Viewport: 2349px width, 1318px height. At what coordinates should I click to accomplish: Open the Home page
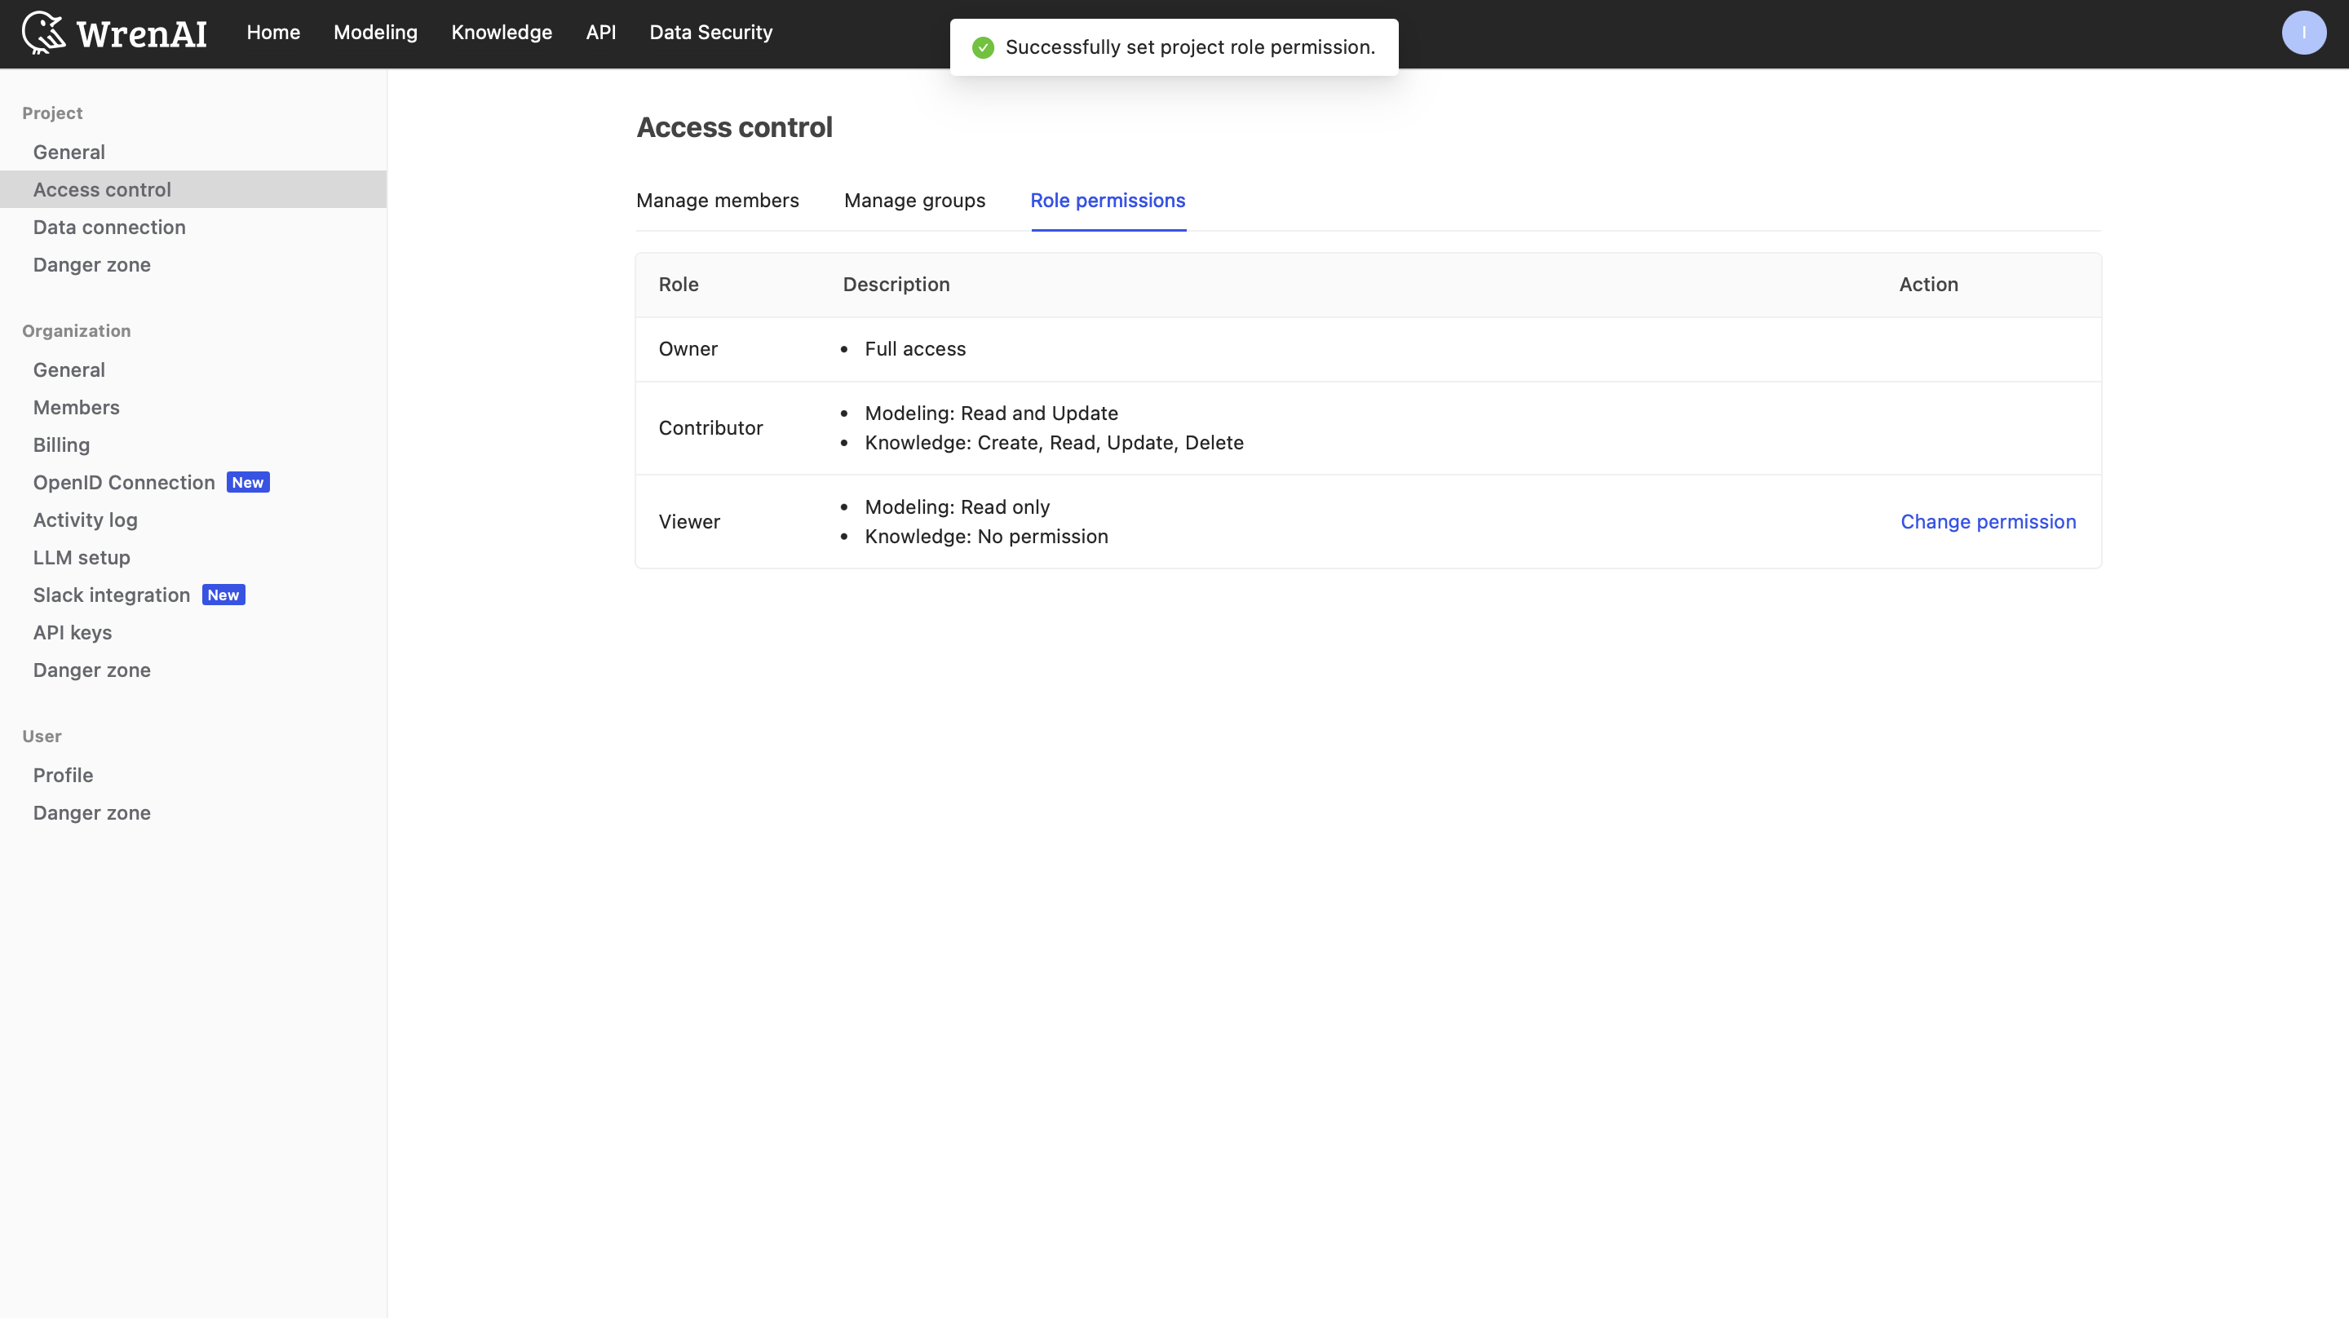point(272,33)
